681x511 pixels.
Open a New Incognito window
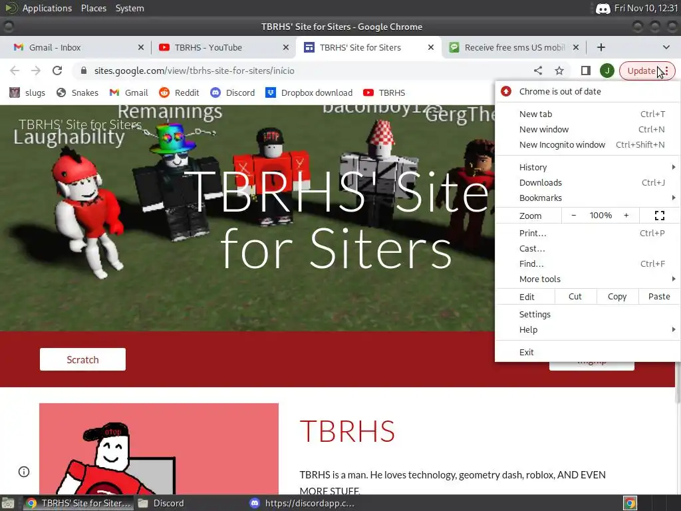tap(587, 144)
